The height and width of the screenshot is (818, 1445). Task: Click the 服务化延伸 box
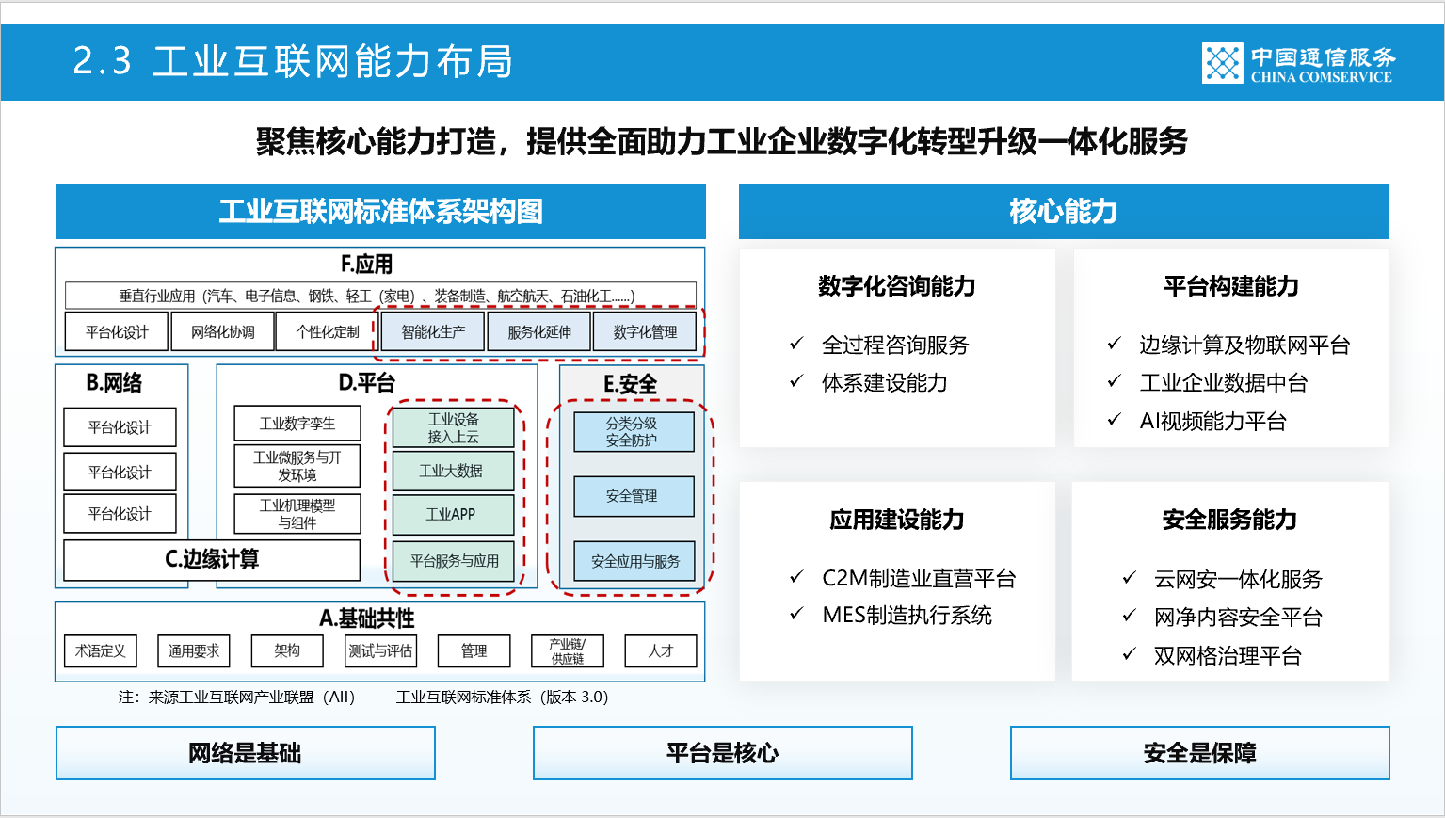click(x=539, y=331)
